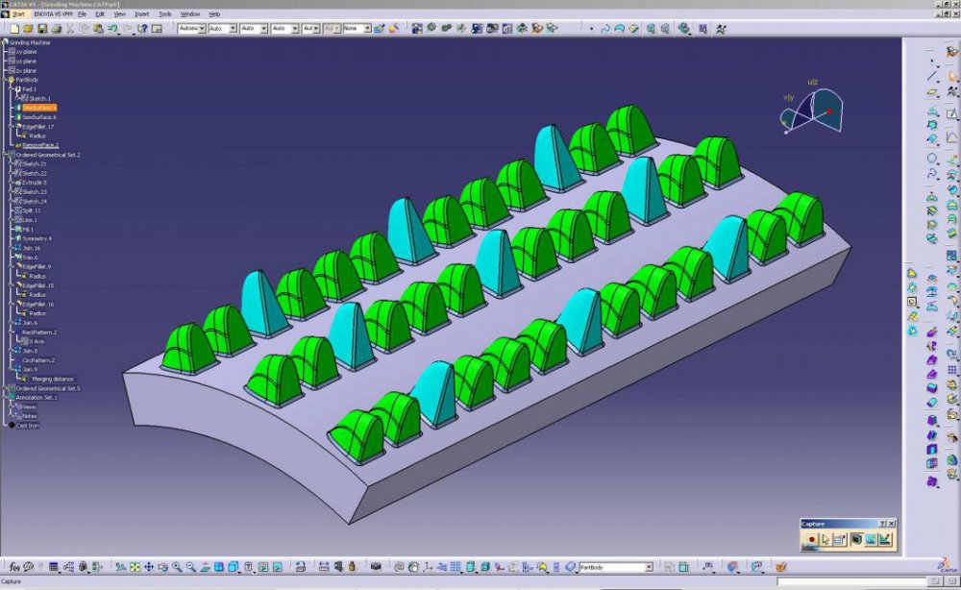Select the RectPattern.2 tree item
This screenshot has height=590, width=961.
coord(40,332)
